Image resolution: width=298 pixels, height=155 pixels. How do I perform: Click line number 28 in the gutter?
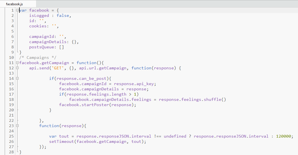(x=11, y=152)
